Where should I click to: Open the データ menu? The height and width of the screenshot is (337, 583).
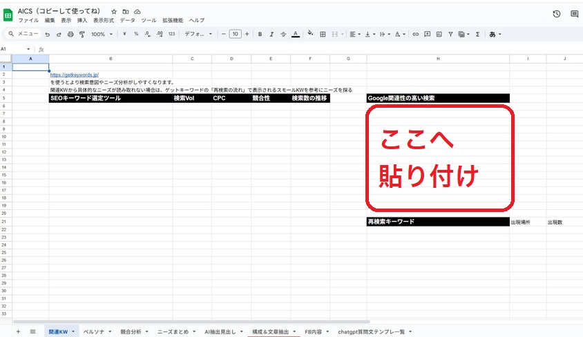tap(127, 21)
